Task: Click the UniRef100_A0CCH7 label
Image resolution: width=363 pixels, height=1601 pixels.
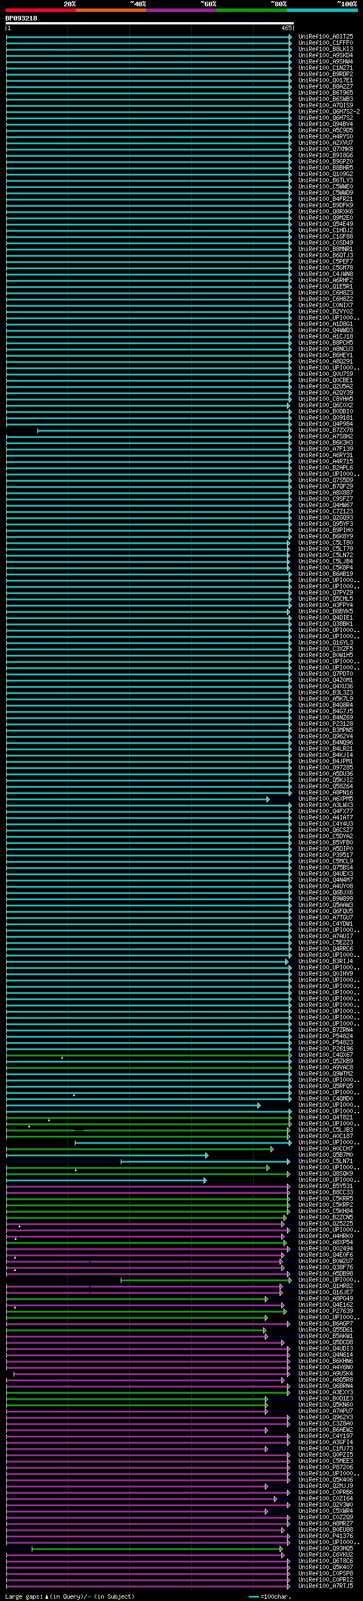Action: click(325, 1148)
